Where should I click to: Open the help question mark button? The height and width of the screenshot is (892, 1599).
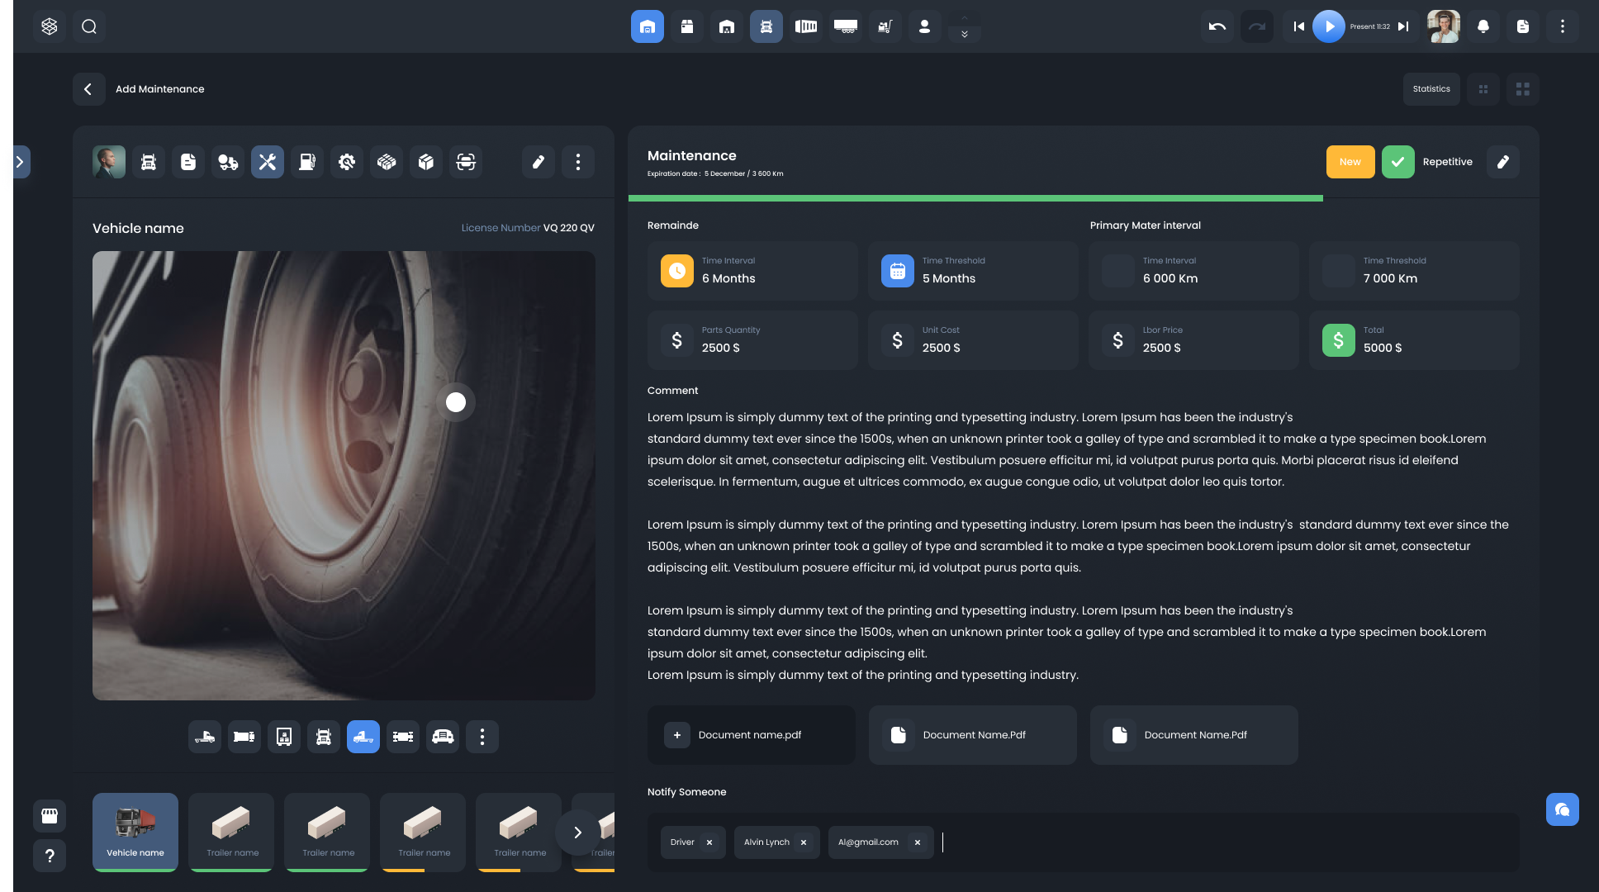tap(50, 856)
